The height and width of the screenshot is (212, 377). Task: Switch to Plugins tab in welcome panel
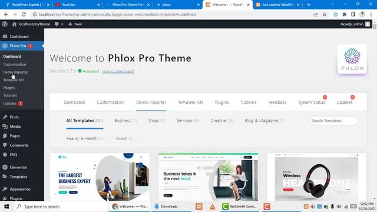point(221,102)
